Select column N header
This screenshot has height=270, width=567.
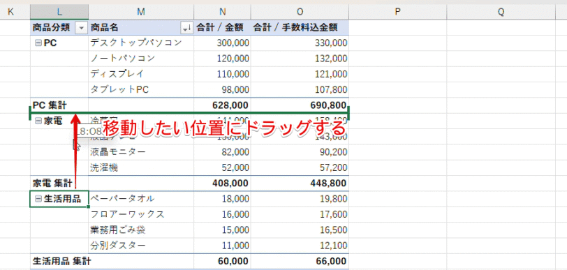(x=222, y=12)
